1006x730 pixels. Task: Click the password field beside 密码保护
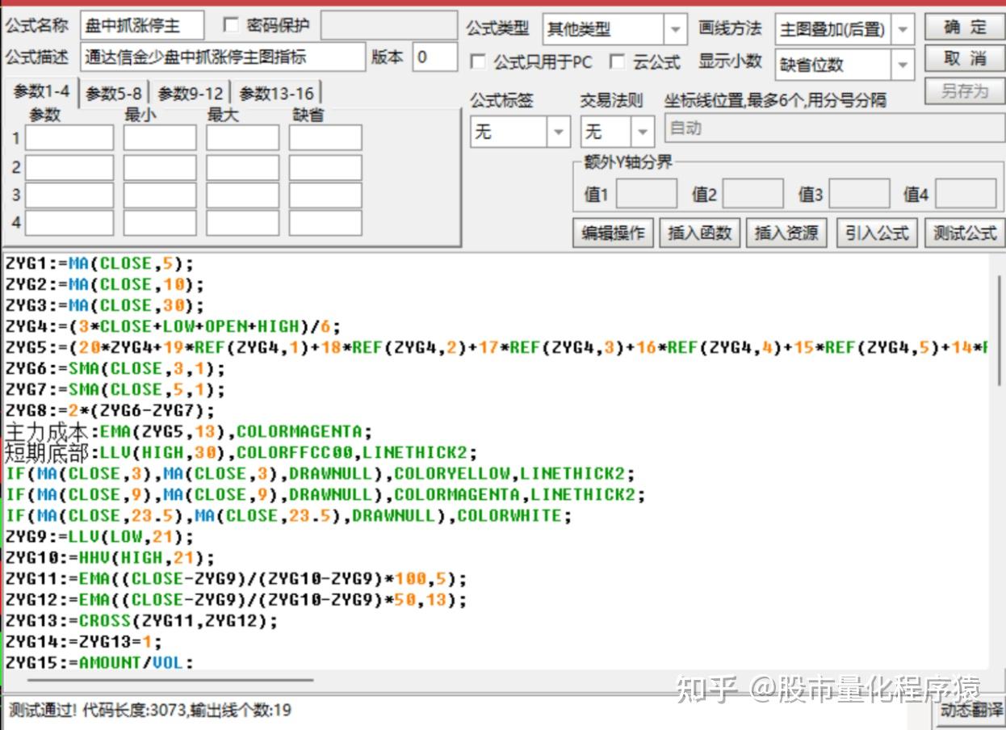click(388, 25)
